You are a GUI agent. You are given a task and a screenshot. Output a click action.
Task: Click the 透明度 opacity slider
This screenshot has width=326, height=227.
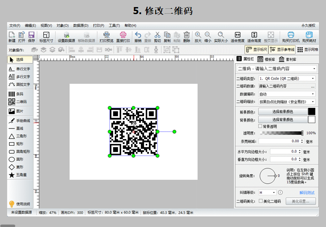(x=281, y=133)
